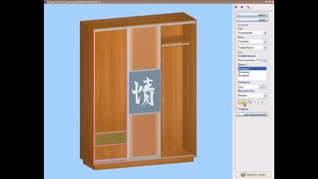Open the profile 'Тип' dropdown
Screen dimensions: 318x179
click(x=265, y=33)
